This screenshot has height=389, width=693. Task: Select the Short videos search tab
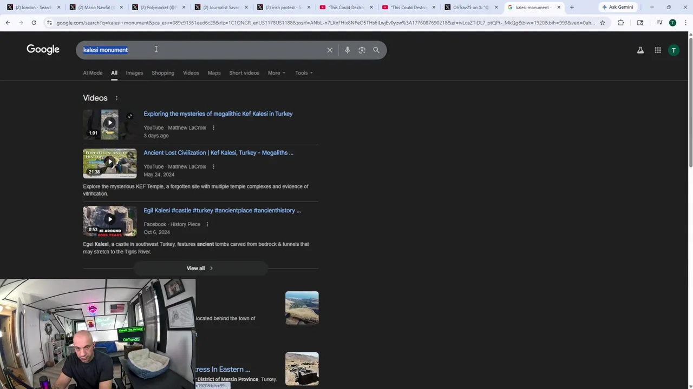244,73
